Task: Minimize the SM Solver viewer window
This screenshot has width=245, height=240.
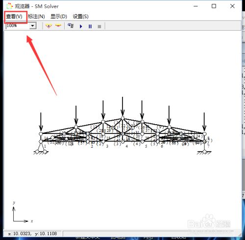Action: [x=196, y=6]
